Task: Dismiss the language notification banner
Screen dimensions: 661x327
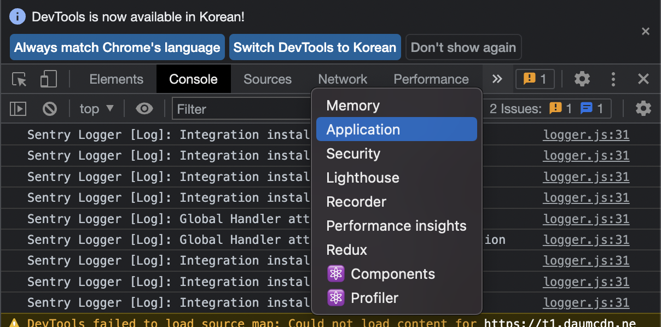Action: [646, 31]
